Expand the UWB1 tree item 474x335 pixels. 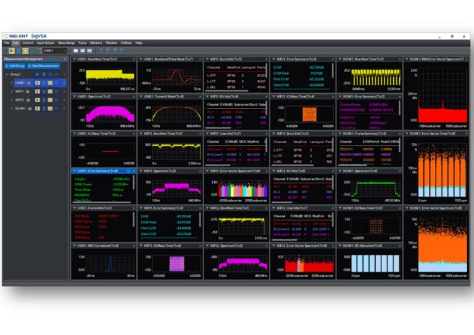point(12,83)
